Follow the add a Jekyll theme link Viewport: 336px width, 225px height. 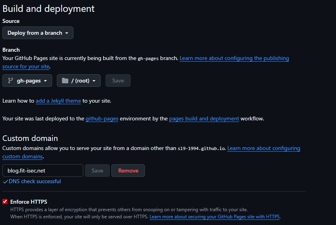[x=58, y=101]
